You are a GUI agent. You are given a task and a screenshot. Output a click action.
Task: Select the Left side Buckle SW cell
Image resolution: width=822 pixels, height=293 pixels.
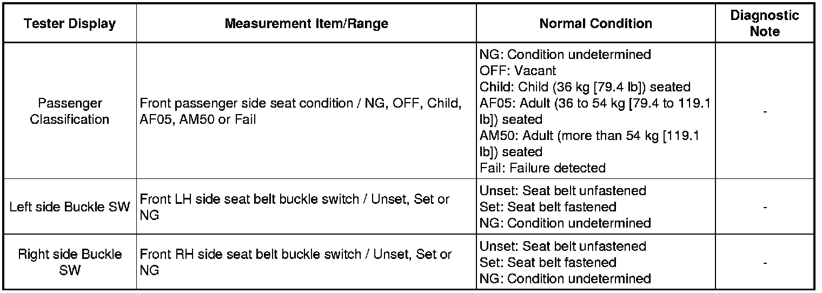(x=69, y=207)
